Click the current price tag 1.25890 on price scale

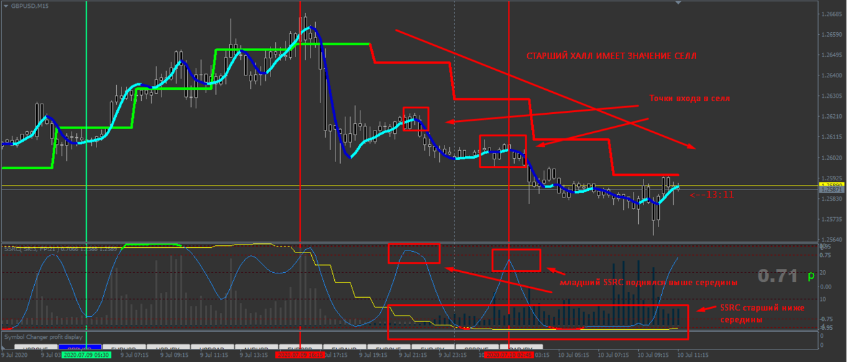831,186
